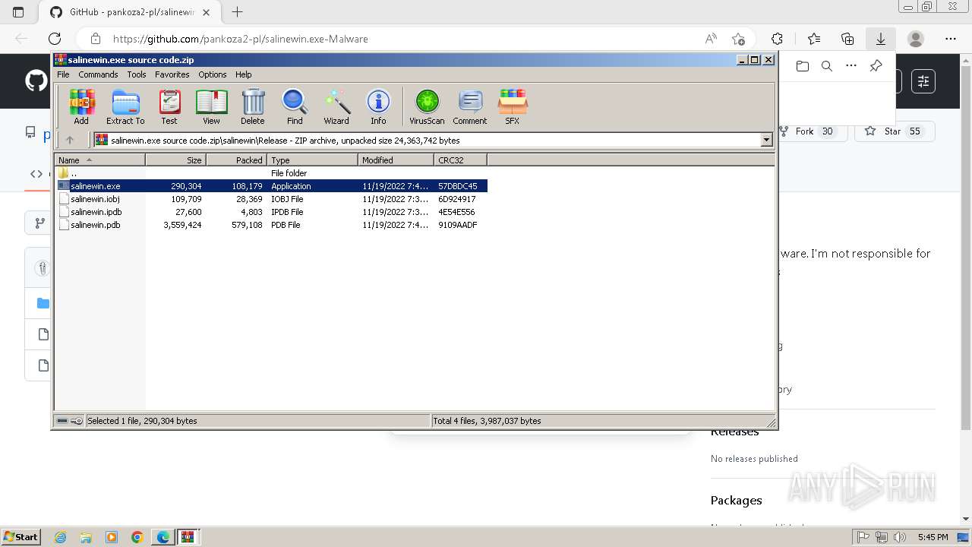
Task: Sort by CRC32 column header
Action: point(461,160)
